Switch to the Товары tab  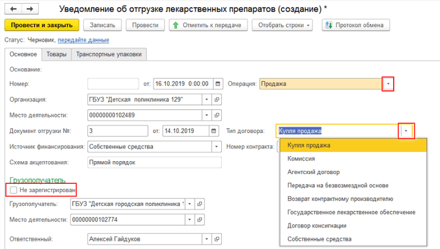coord(57,54)
